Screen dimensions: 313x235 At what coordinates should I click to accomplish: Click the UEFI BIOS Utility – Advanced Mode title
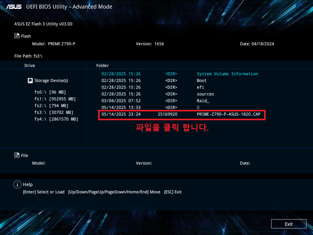coord(69,7)
